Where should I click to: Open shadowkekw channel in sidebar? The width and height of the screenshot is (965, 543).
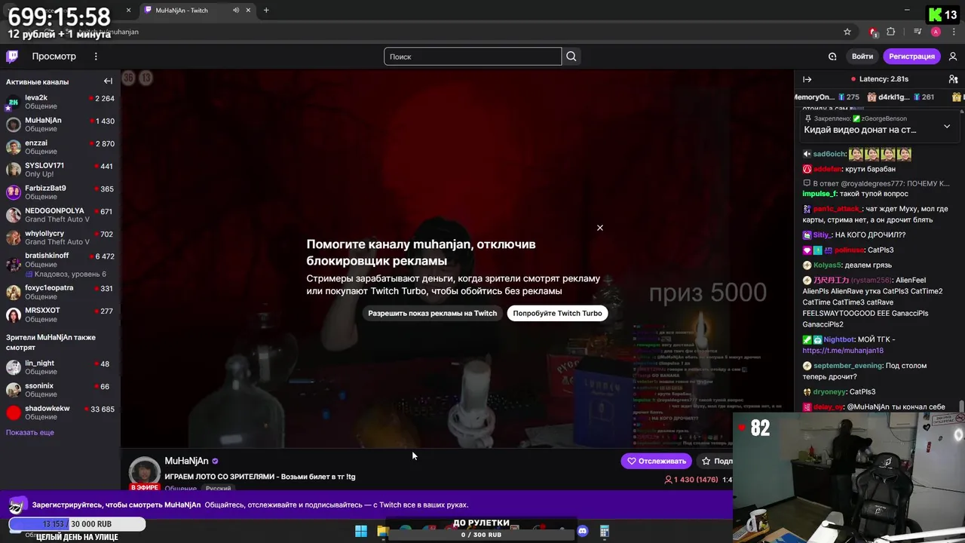point(60,413)
